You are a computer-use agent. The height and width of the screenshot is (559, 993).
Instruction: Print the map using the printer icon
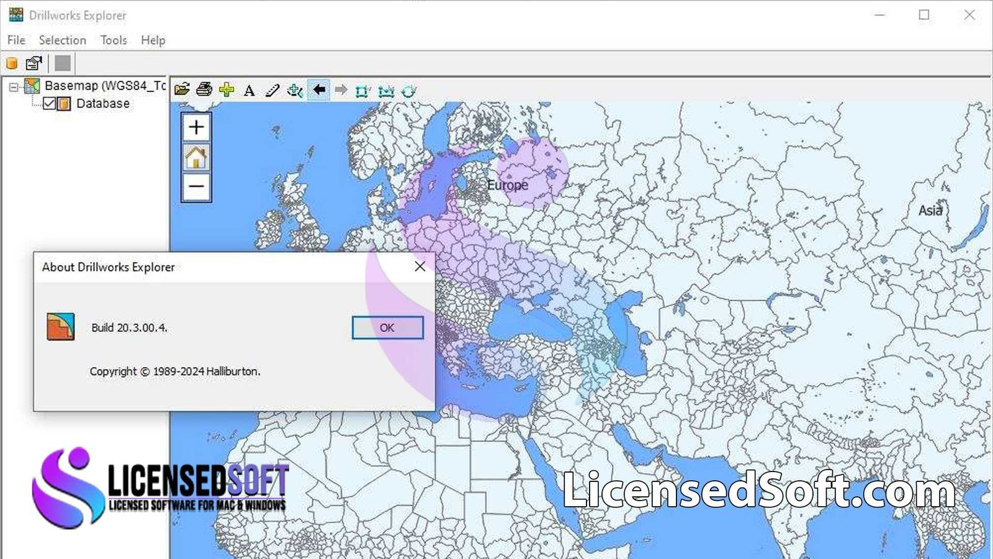point(204,91)
